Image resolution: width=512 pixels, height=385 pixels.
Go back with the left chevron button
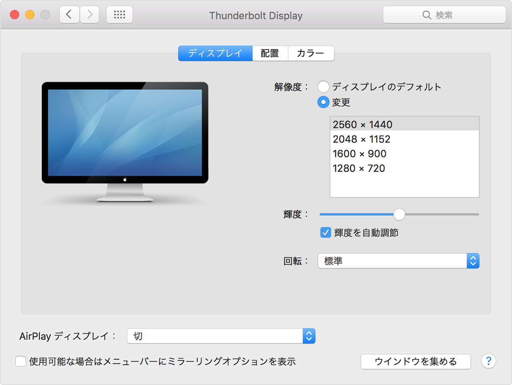(69, 15)
